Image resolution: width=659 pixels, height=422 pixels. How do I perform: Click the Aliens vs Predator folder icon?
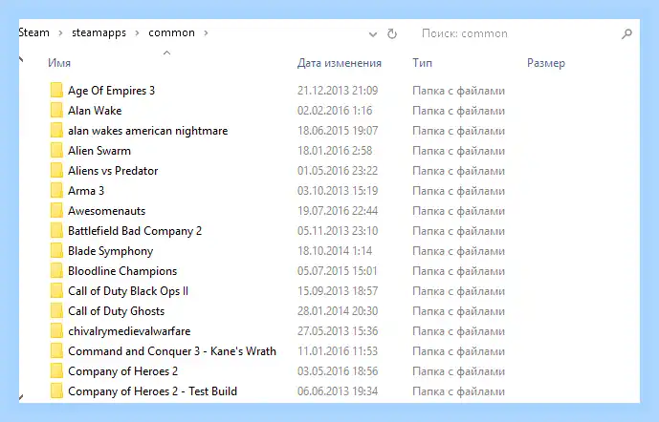[56, 171]
